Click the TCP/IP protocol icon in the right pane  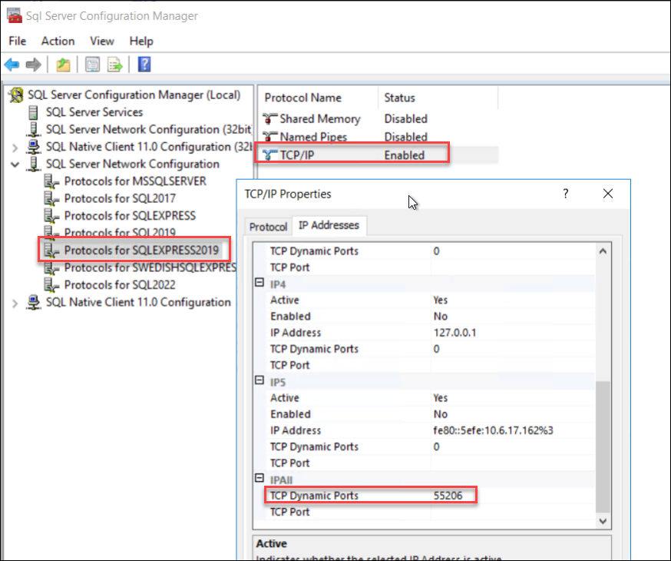(x=268, y=154)
